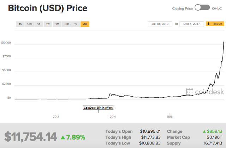Select the 1h time range
The height and width of the screenshot is (148, 226).
point(20,24)
